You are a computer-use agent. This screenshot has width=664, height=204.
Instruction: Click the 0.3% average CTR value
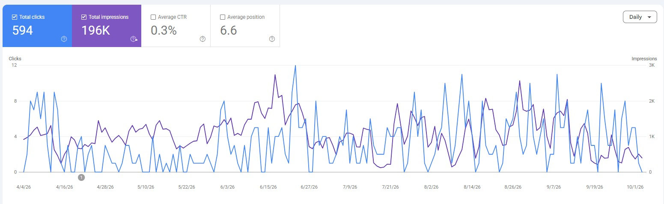coord(164,31)
